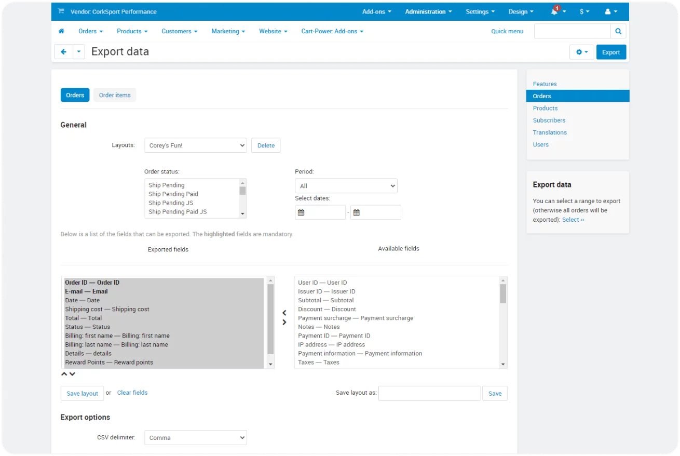Image resolution: width=680 pixels, height=456 pixels.
Task: Switch to the Order items tab
Action: point(115,95)
